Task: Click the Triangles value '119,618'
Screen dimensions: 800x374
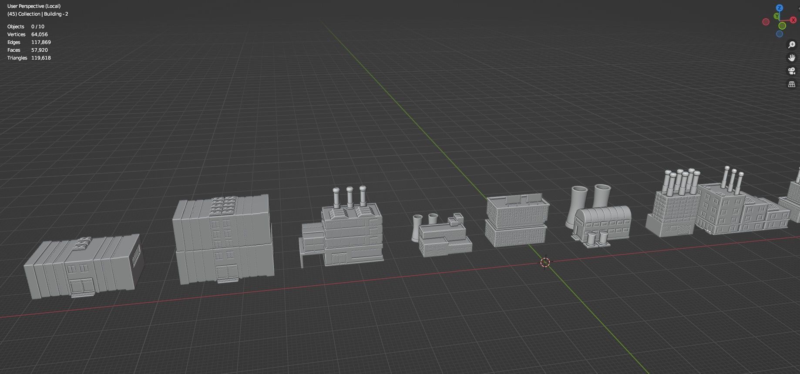Action: (x=41, y=58)
